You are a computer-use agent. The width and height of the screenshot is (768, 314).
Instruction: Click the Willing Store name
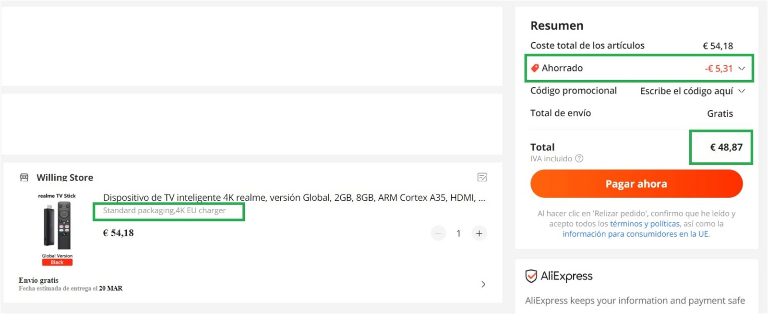click(65, 178)
